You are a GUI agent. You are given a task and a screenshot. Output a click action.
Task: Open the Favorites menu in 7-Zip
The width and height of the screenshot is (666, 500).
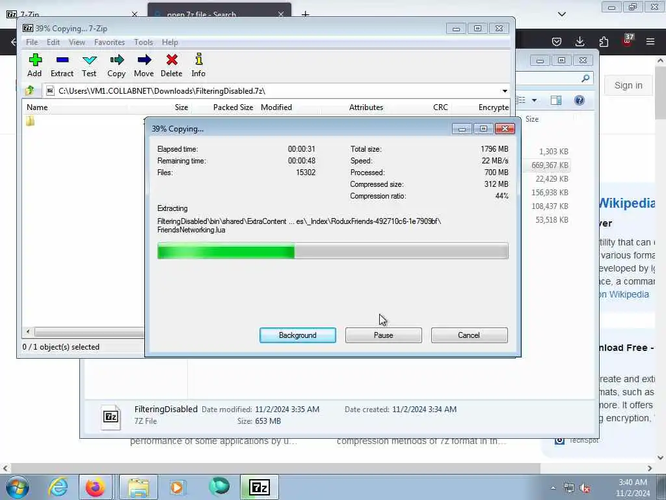click(109, 42)
